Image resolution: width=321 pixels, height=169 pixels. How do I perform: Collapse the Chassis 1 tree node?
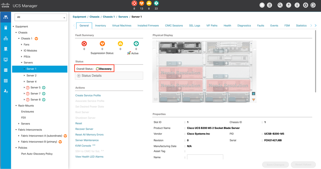pyautogui.click(x=19, y=39)
